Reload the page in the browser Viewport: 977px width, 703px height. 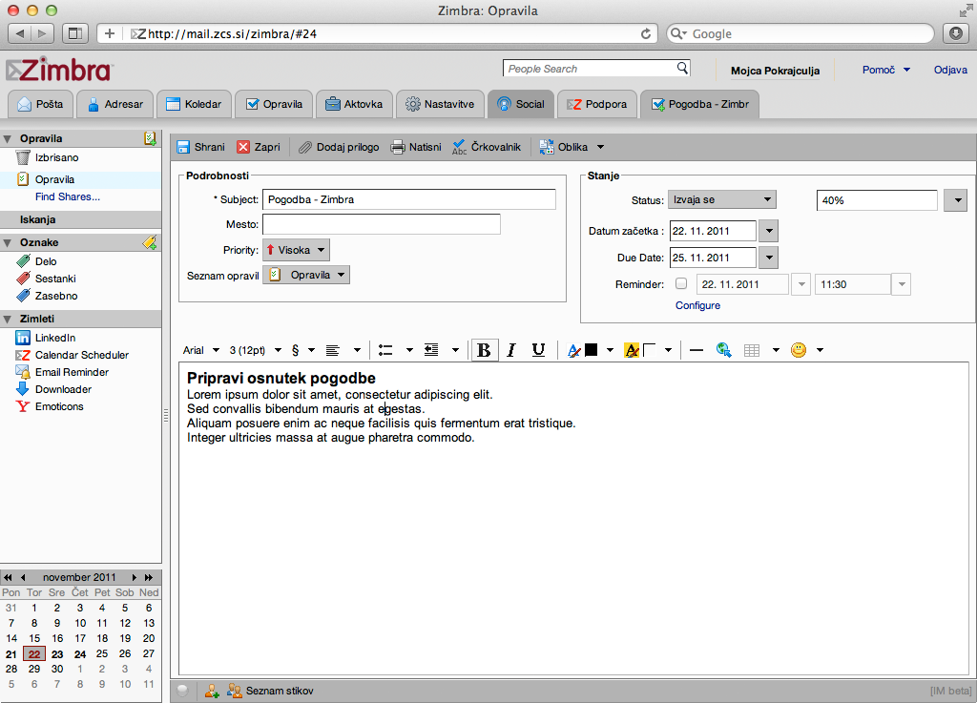646,33
